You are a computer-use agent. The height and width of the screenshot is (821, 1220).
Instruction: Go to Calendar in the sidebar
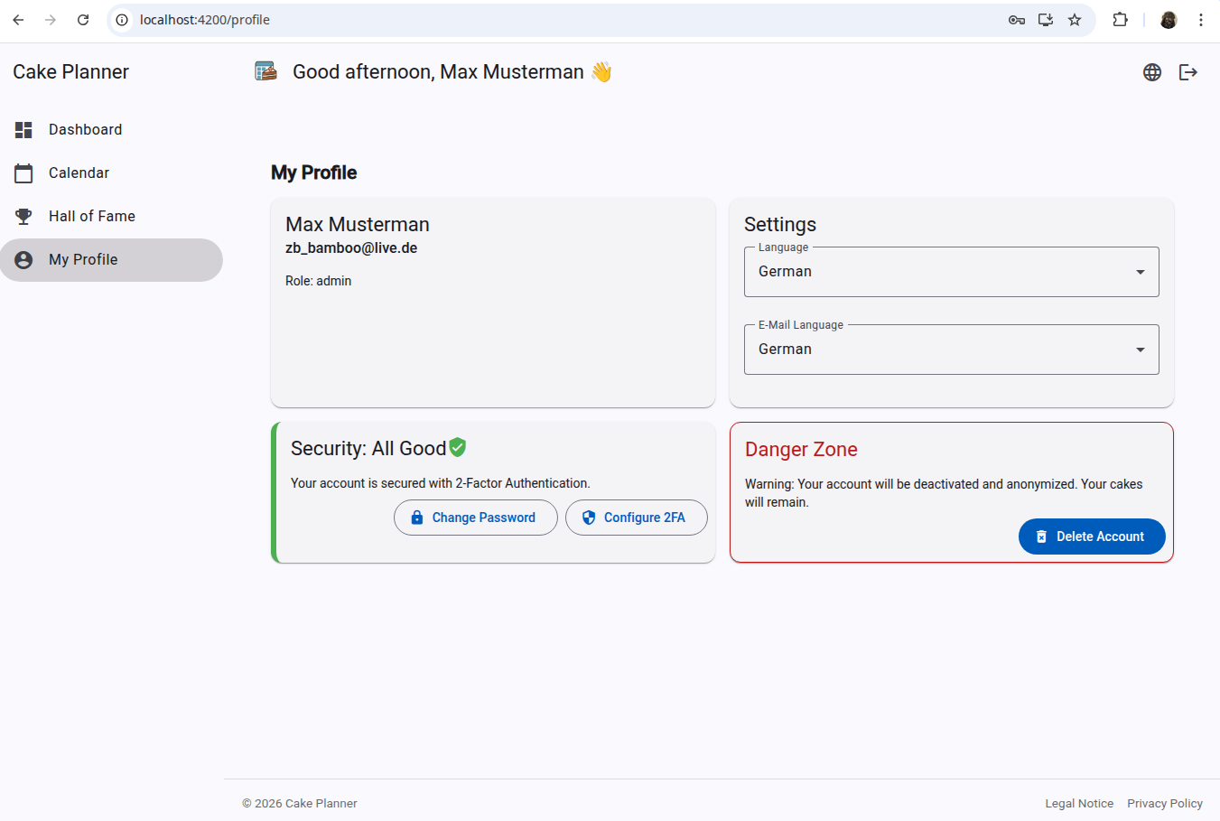[79, 173]
